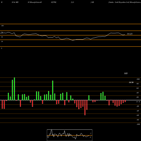Click the 'SI MunafaSutraR' header text
This screenshot has height=141, width=141.
click(35, 2)
